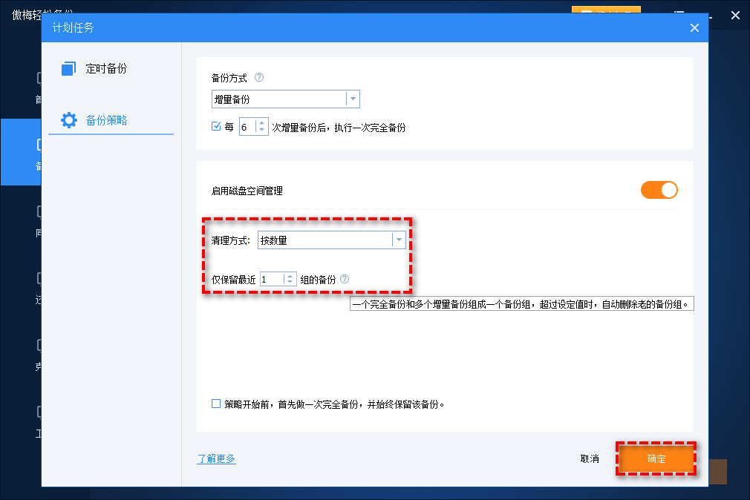Close the main 傲梅轻松备份 window
This screenshot has height=500, width=750.
point(734,15)
